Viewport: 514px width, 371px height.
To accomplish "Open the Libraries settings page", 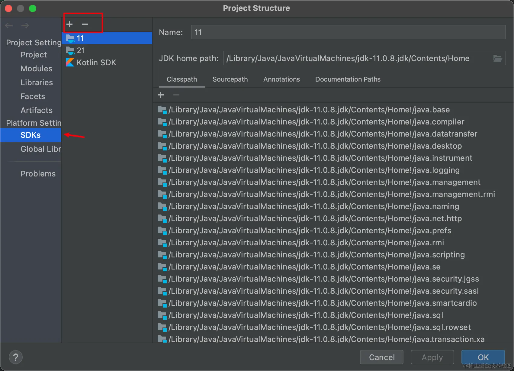I will click(37, 82).
